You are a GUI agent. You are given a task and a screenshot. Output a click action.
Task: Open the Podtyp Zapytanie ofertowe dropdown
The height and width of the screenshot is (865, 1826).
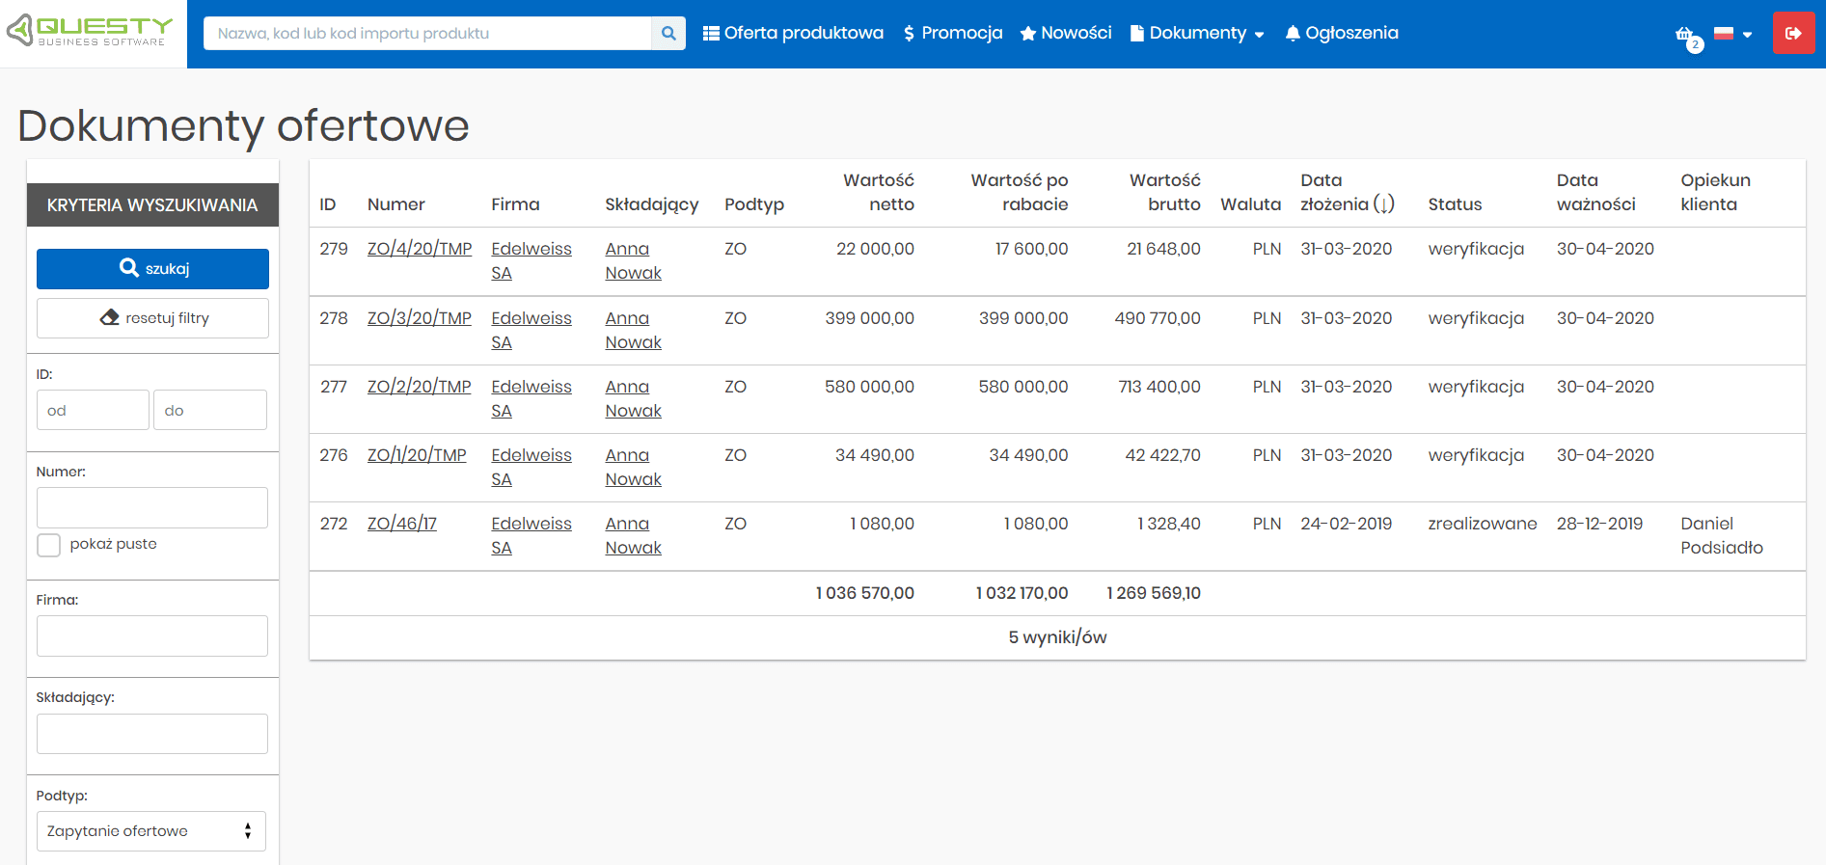click(151, 831)
